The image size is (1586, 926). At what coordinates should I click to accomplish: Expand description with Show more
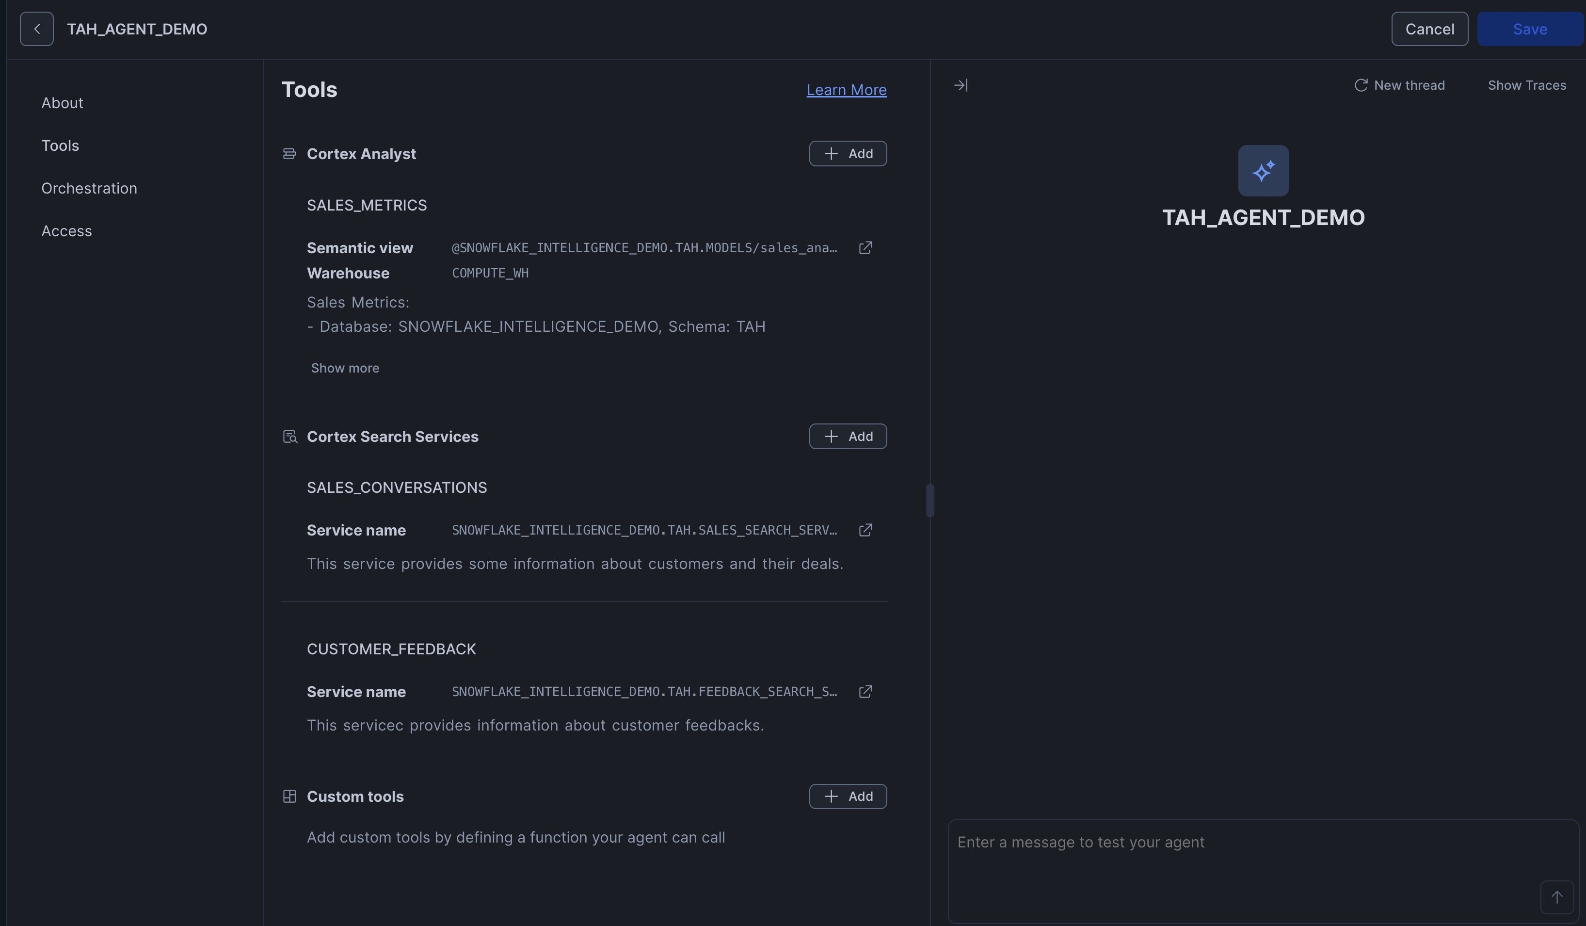[x=345, y=368]
